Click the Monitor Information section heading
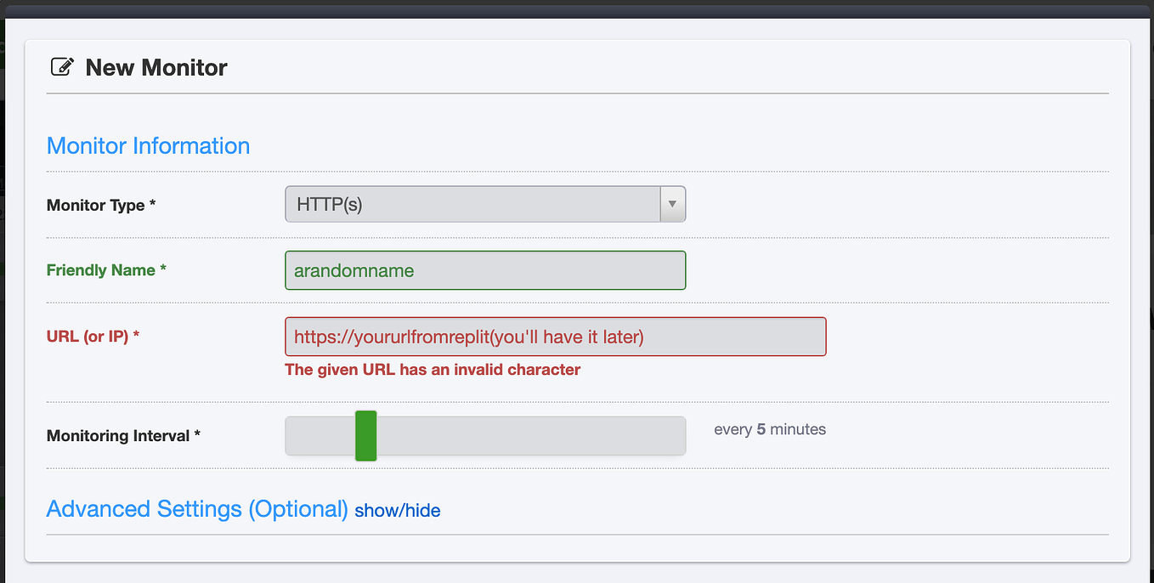The height and width of the screenshot is (583, 1154). pyautogui.click(x=148, y=145)
